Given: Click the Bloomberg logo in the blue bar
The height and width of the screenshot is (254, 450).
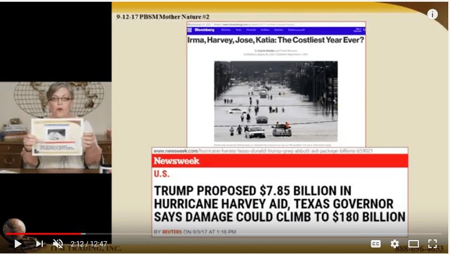Looking at the screenshot, I should pyautogui.click(x=204, y=30).
